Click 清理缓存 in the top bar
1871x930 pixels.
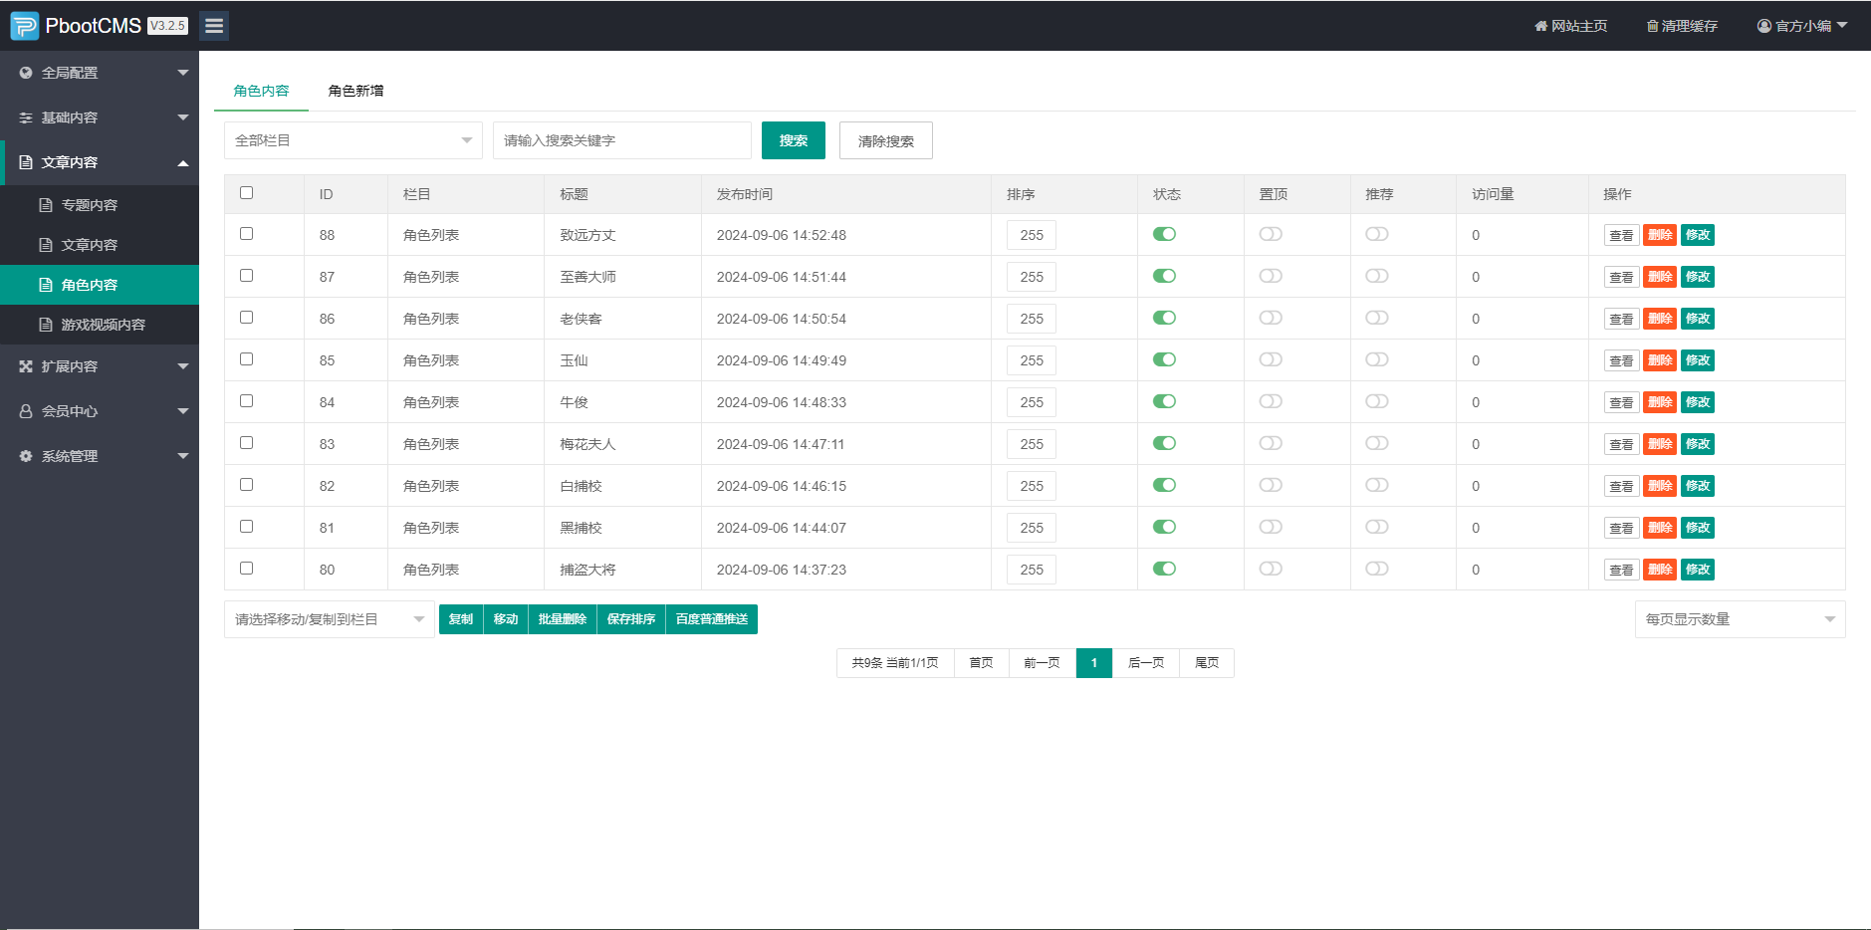[x=1682, y=26]
